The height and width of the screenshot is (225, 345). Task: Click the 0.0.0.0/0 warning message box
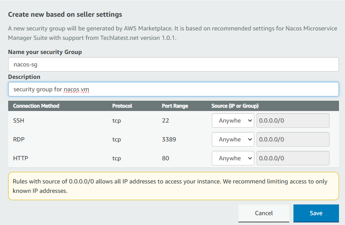click(174, 186)
